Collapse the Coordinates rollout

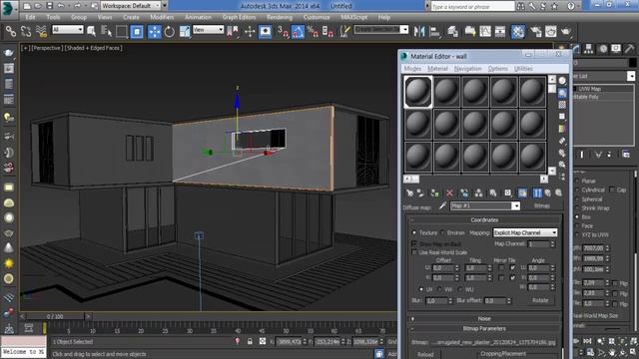coord(484,219)
